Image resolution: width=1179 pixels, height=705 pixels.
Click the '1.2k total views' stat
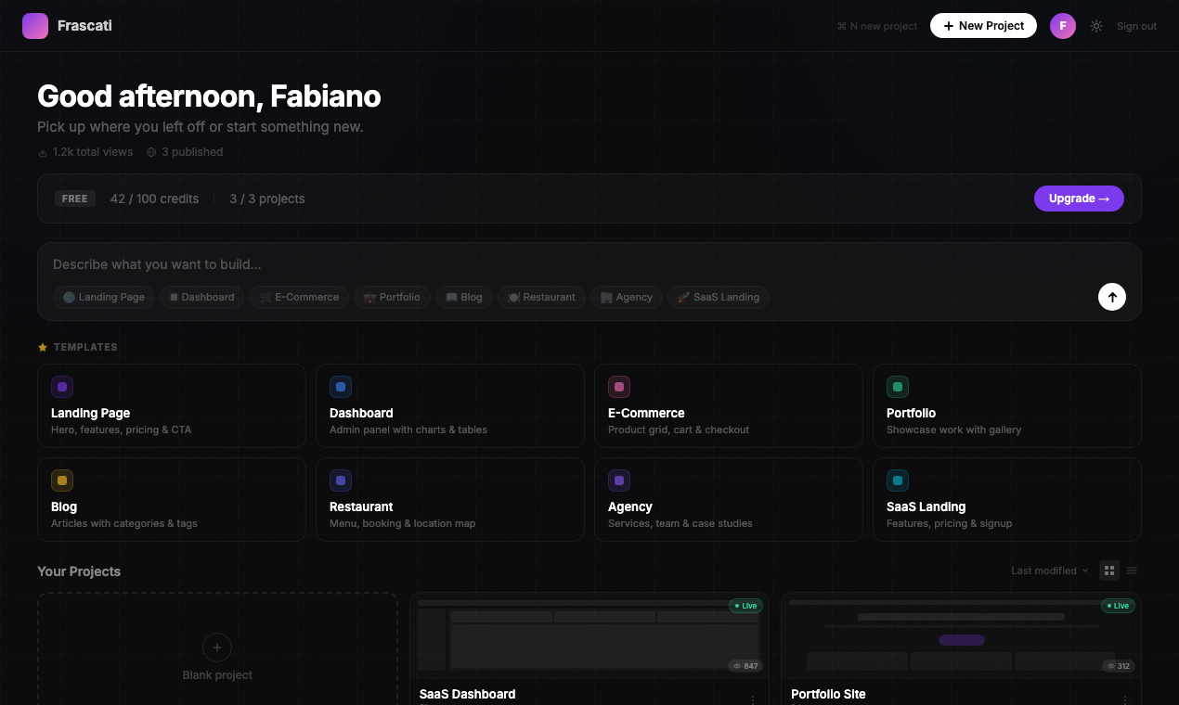tap(85, 152)
